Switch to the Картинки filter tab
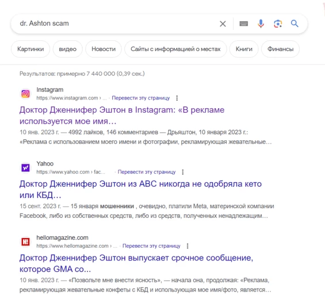 (x=30, y=49)
